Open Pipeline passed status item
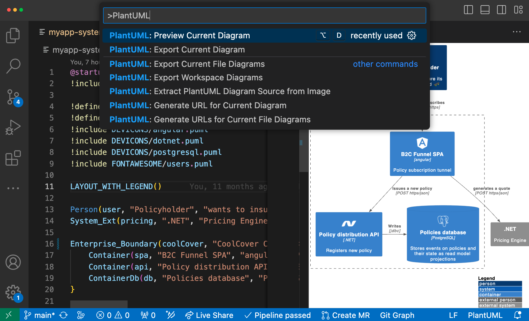 pos(278,315)
